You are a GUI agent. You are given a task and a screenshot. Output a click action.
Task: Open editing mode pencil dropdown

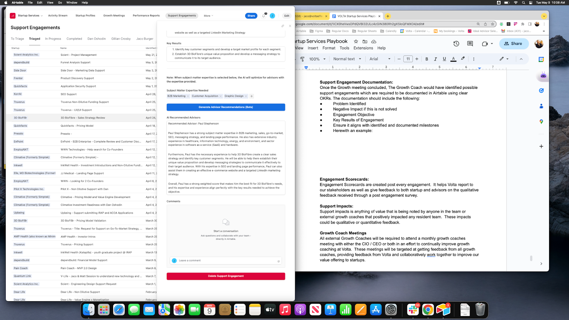[x=504, y=59]
